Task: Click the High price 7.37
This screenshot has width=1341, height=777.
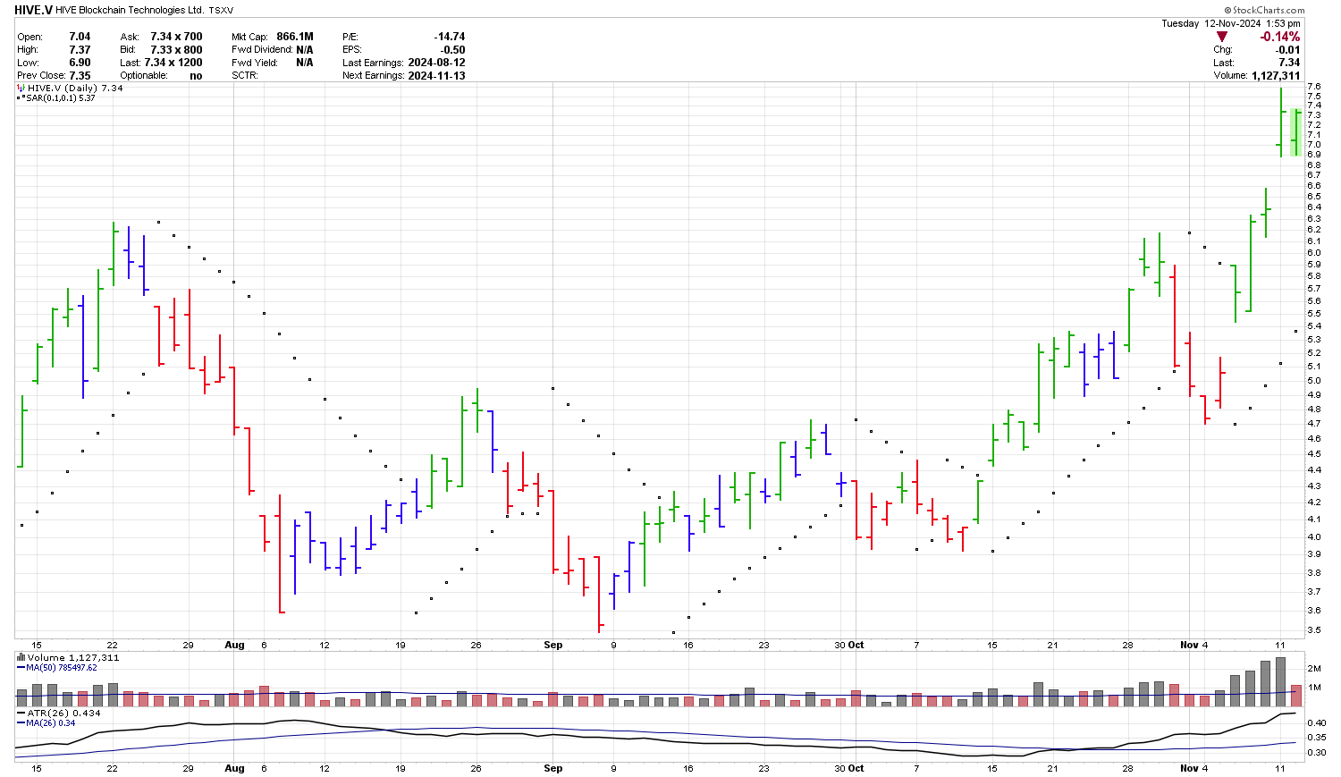Action: pos(80,50)
